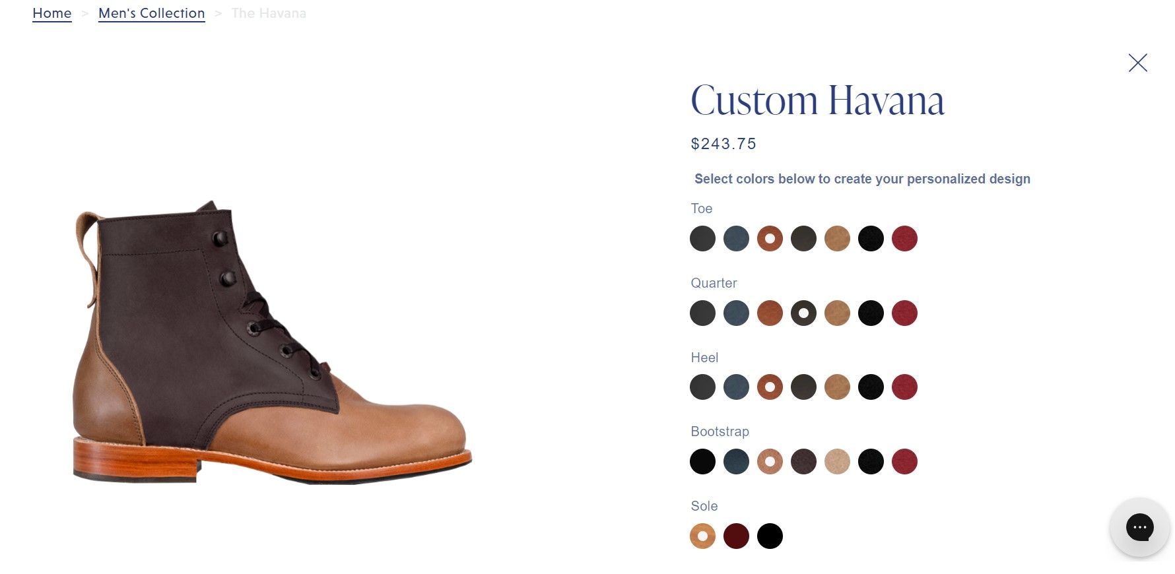This screenshot has height=574, width=1175.
Task: Choose the black Sole color swatch
Action: click(770, 536)
